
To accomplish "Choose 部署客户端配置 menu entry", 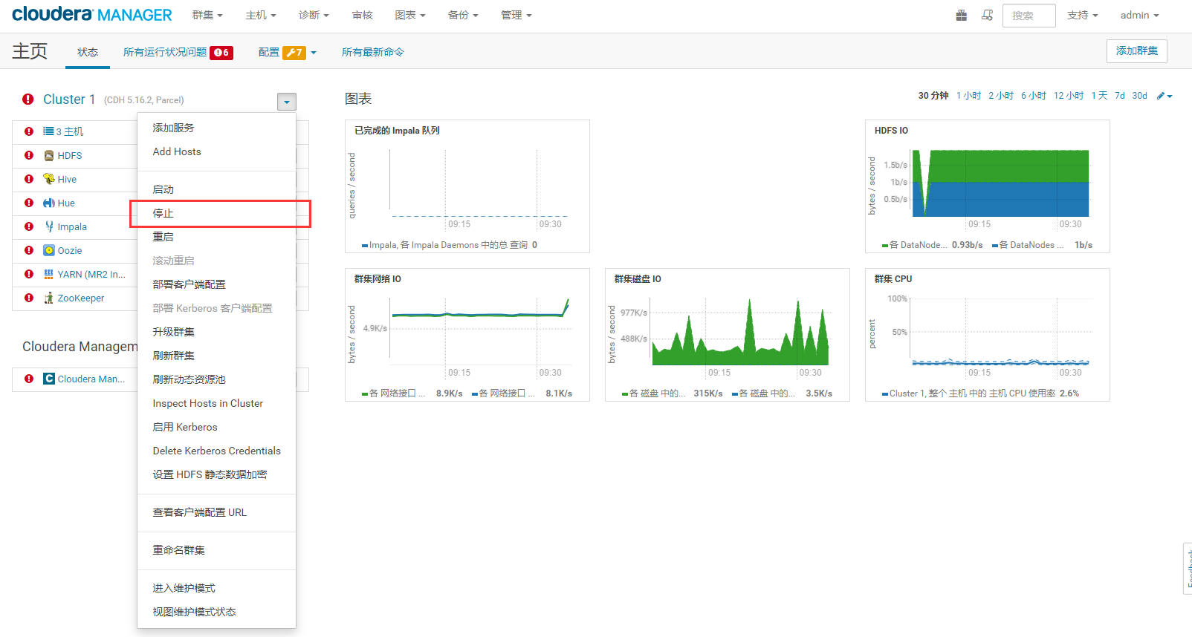I will pos(217,284).
